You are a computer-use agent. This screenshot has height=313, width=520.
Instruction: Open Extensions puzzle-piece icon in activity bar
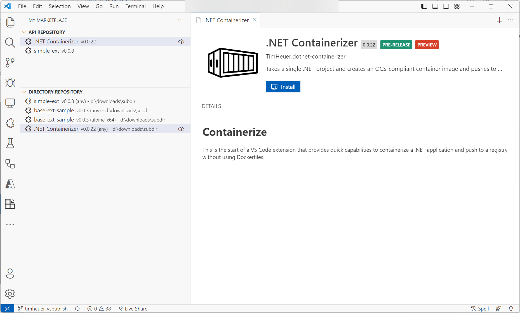(10, 123)
